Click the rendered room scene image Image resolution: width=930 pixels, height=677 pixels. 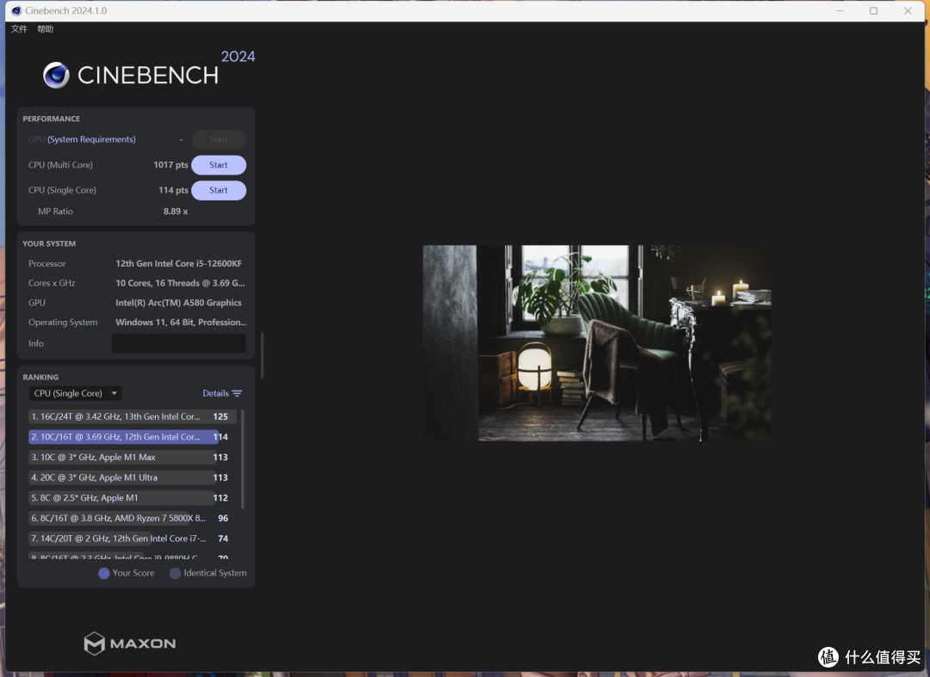click(x=597, y=343)
